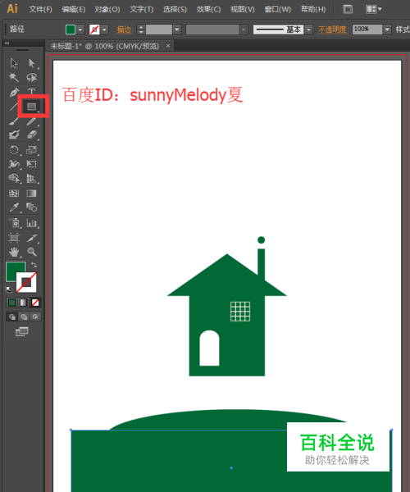Viewport: 410px width, 492px height.
Task: Reset to default fill and stroke
Action: (9, 289)
